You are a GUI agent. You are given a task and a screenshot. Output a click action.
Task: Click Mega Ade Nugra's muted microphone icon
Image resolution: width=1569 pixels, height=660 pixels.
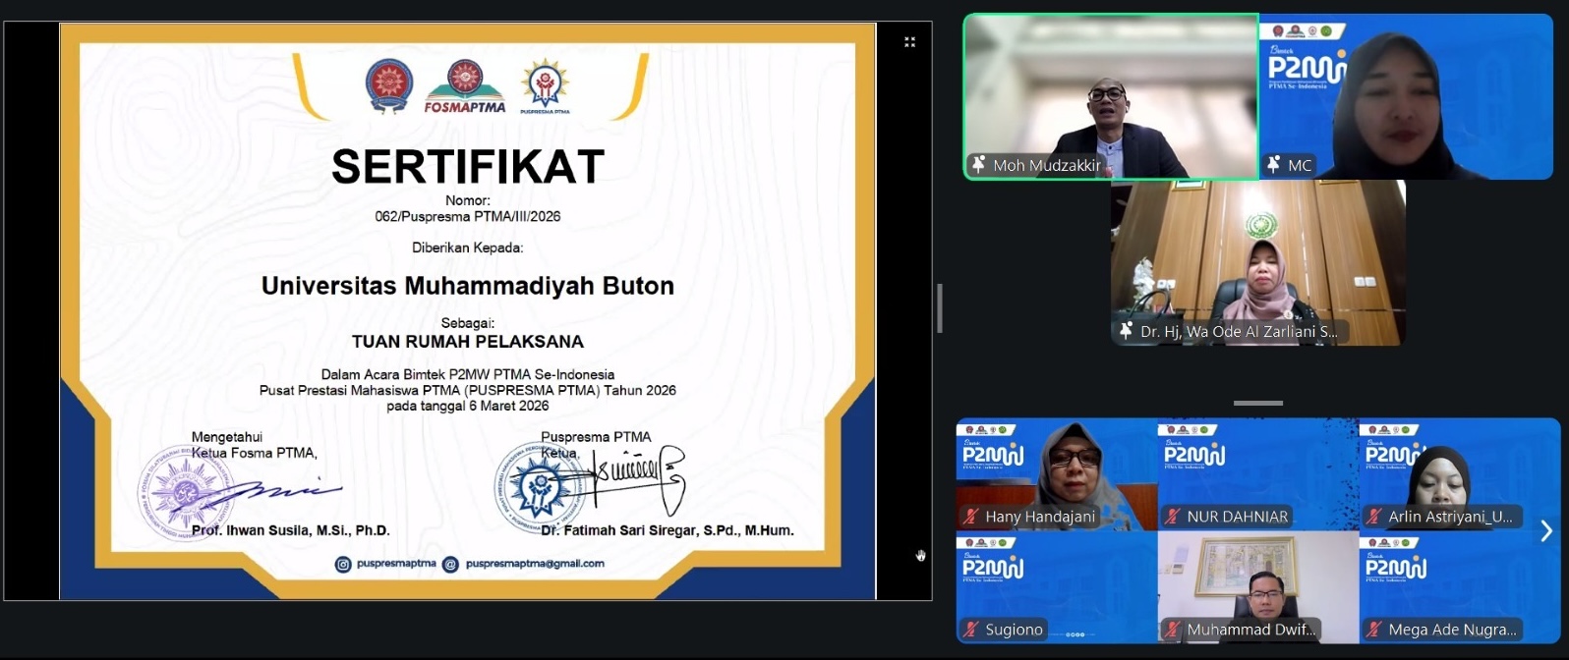(1373, 630)
